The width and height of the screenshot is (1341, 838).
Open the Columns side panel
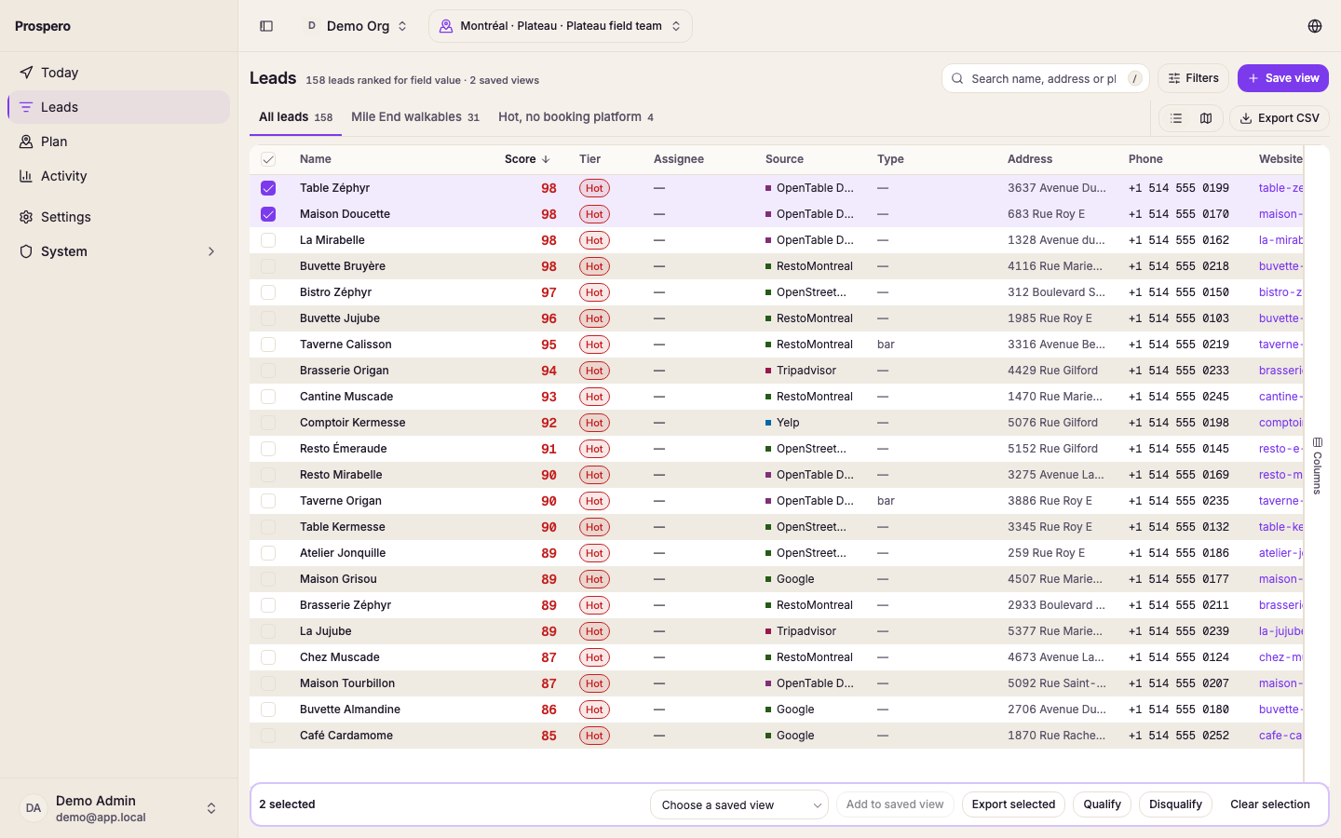pyautogui.click(x=1317, y=466)
